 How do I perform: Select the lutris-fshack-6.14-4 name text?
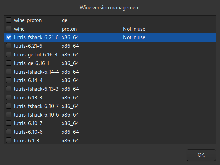pyautogui.click(x=36, y=72)
